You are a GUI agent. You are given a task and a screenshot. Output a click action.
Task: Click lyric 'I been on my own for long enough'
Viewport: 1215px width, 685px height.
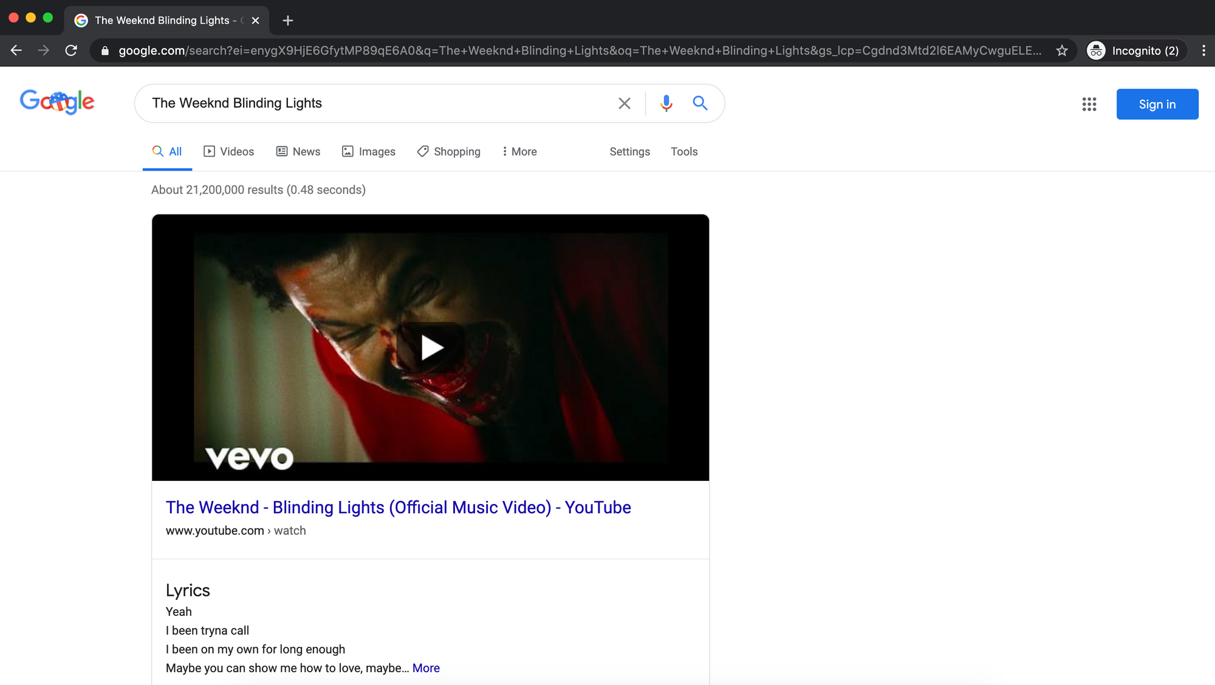(255, 649)
